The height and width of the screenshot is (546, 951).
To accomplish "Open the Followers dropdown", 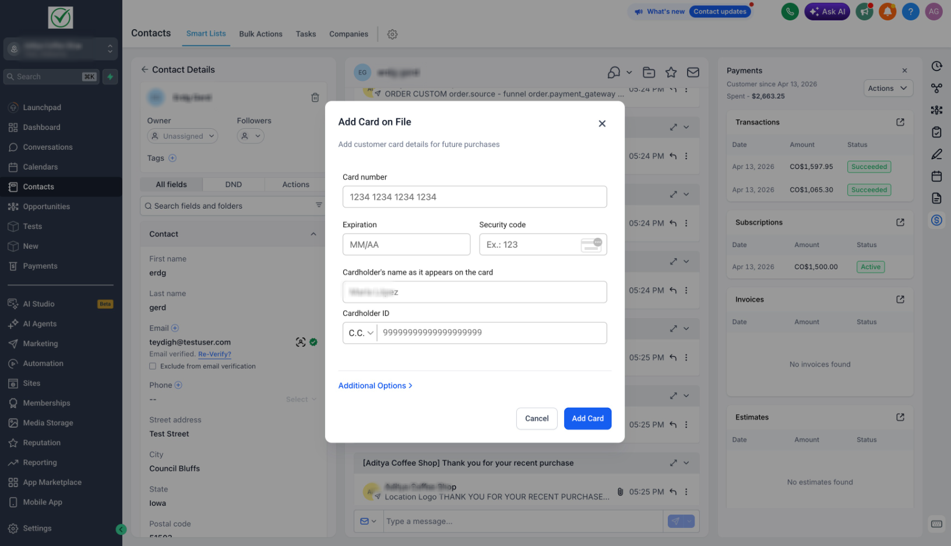I will (x=251, y=136).
